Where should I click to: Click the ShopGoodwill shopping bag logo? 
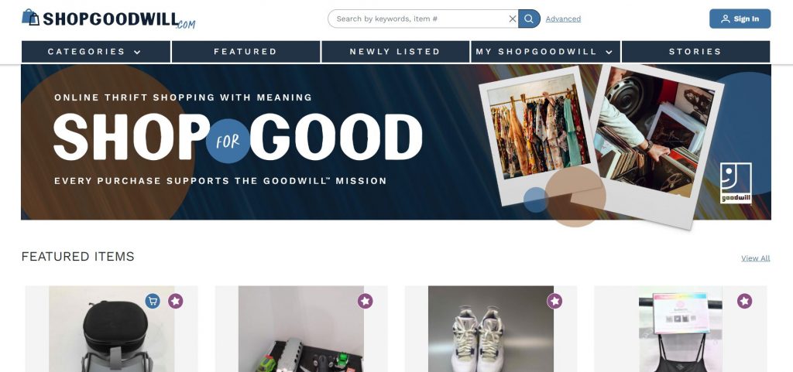[30, 17]
